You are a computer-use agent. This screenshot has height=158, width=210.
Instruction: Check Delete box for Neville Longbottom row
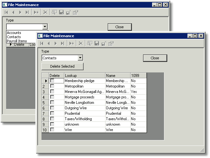(52, 103)
